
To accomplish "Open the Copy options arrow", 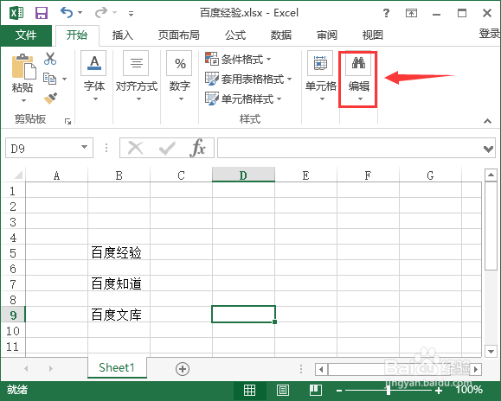I will [65, 79].
